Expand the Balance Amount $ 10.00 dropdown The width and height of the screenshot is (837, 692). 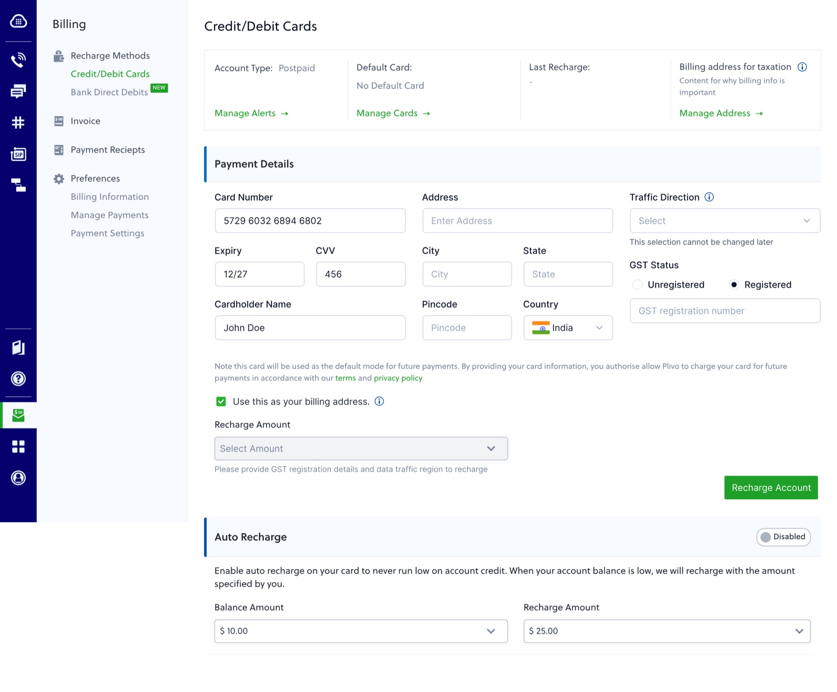tap(361, 631)
